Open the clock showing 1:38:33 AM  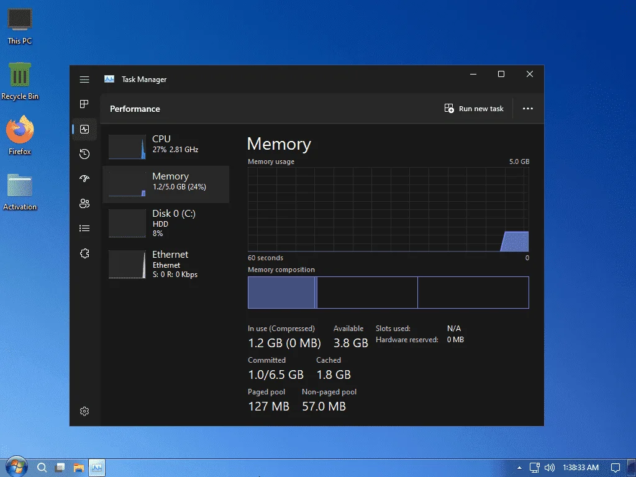pos(581,468)
